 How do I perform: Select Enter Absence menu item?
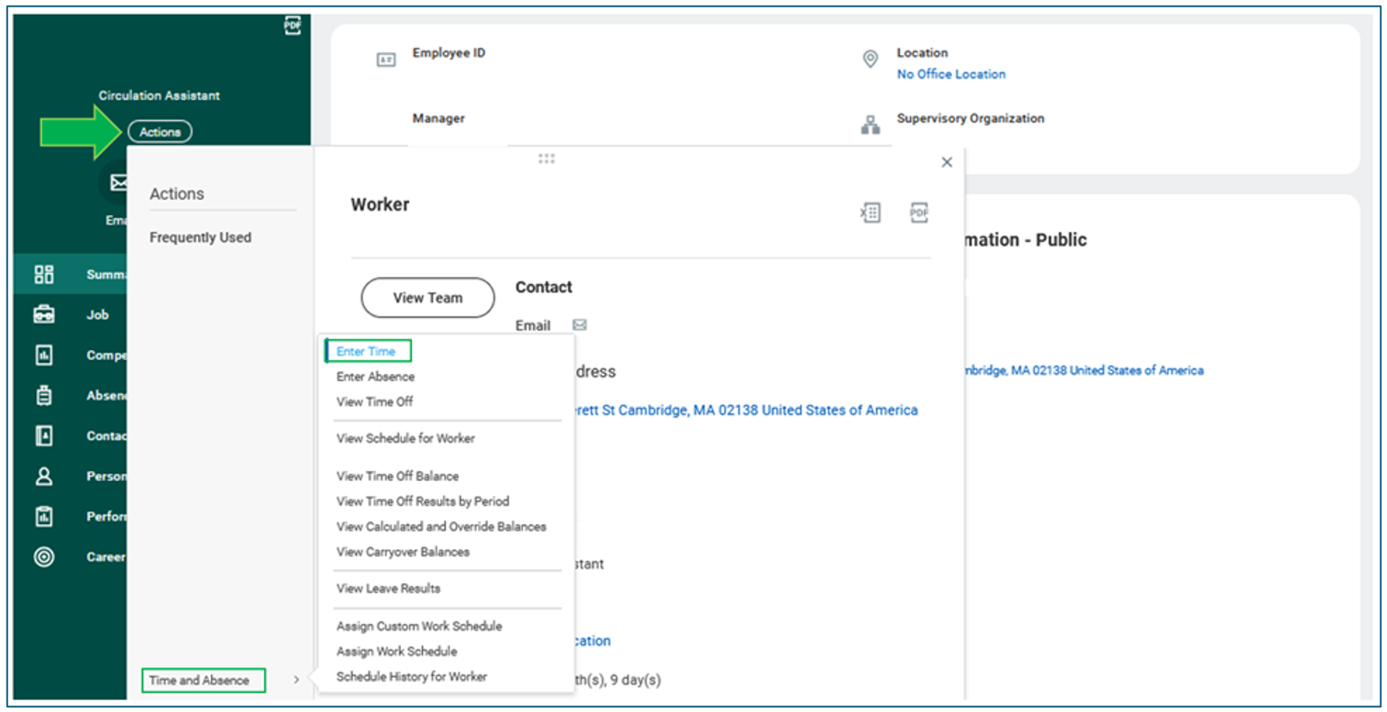[x=375, y=377]
